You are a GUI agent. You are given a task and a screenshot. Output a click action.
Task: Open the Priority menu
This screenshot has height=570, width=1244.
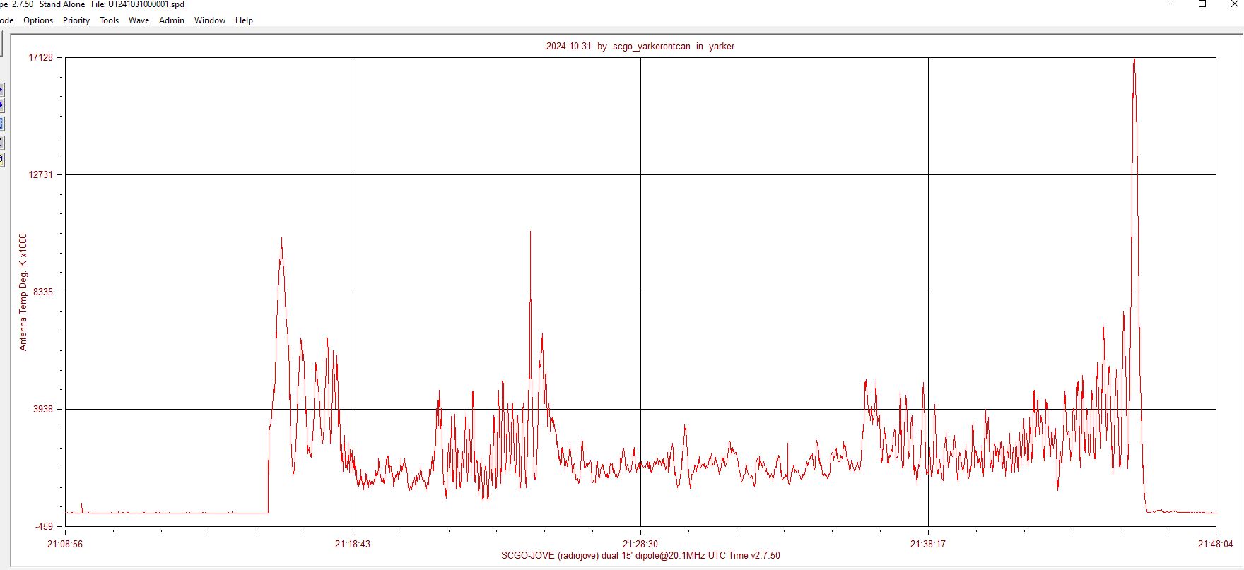pos(76,20)
